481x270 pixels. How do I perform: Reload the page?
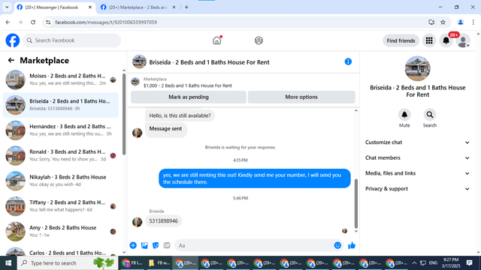click(x=33, y=22)
